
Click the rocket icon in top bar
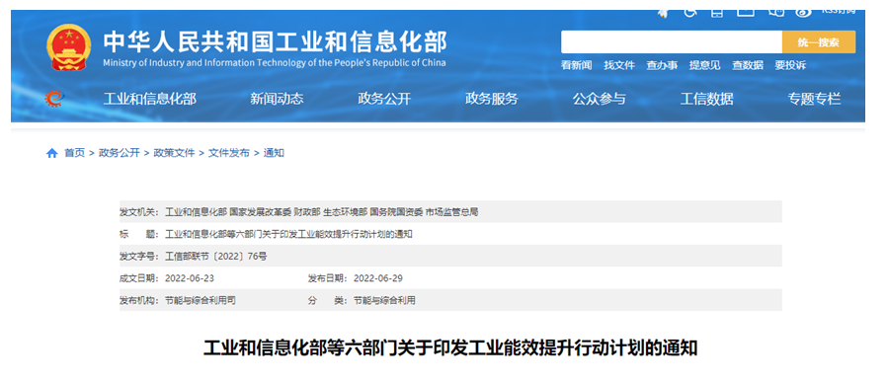[663, 13]
